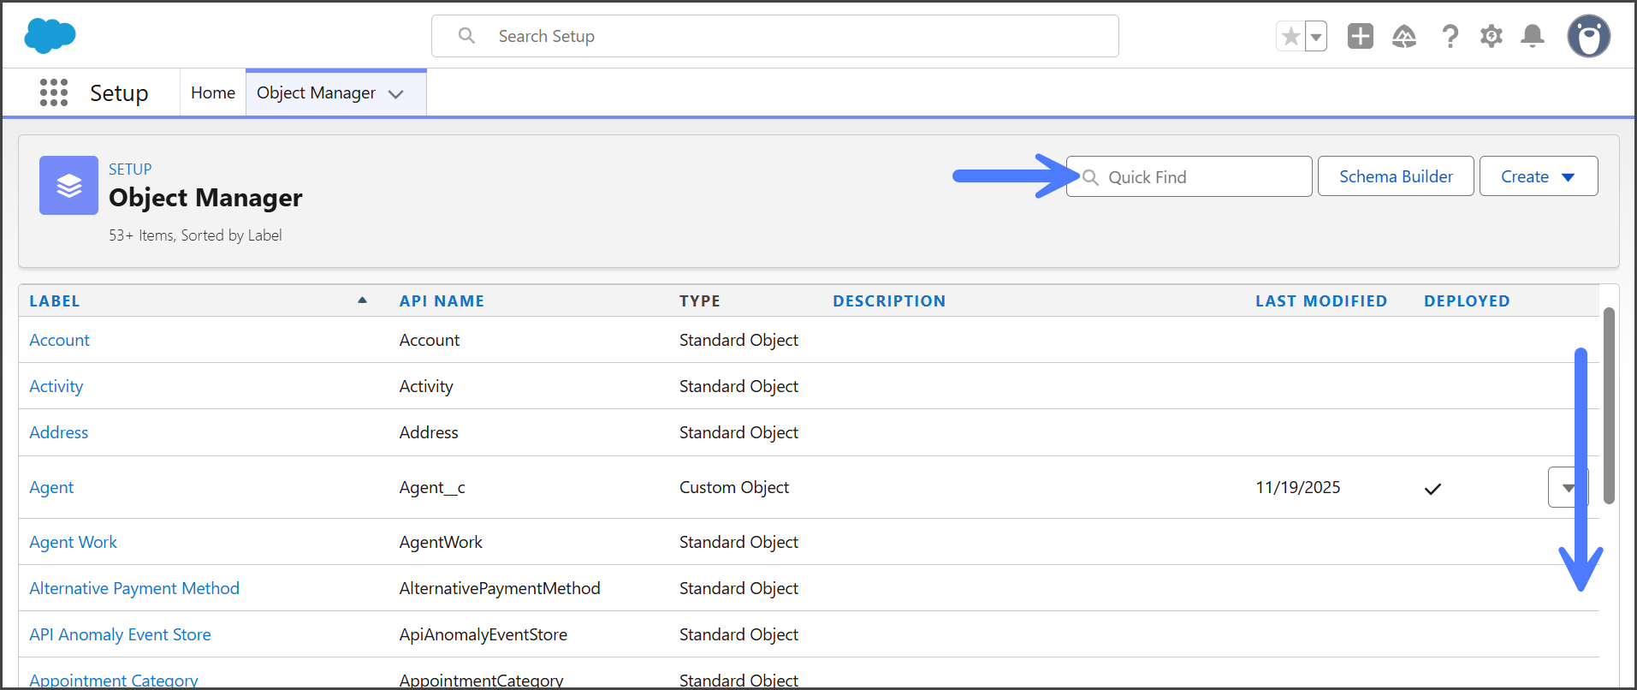Click the Schema Builder button
The image size is (1637, 690).
point(1395,176)
